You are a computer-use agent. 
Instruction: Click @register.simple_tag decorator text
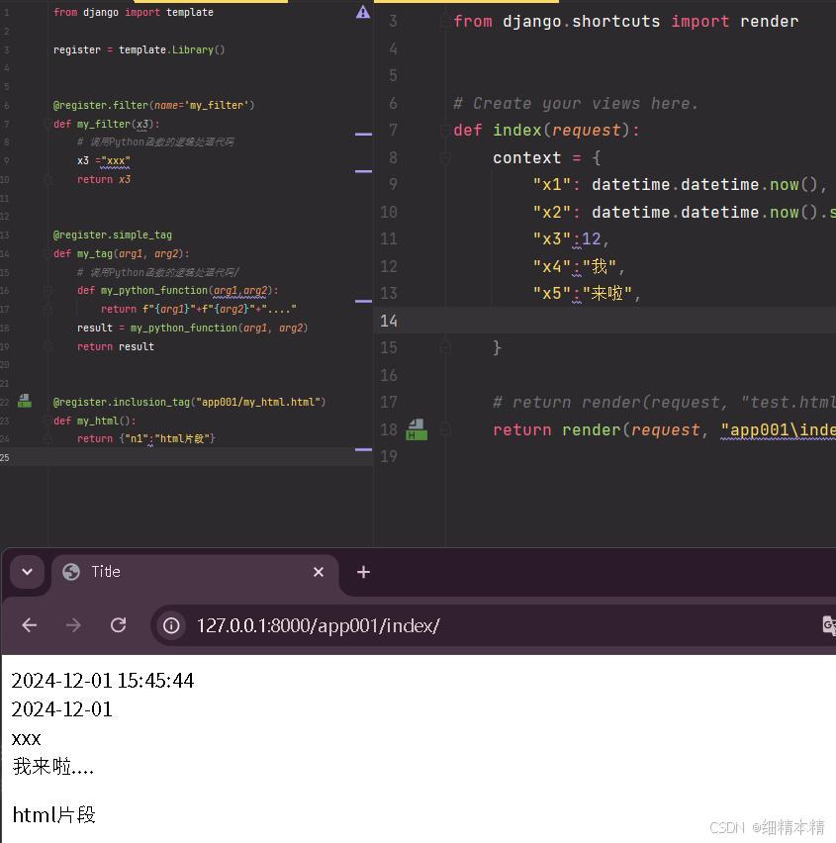point(113,234)
